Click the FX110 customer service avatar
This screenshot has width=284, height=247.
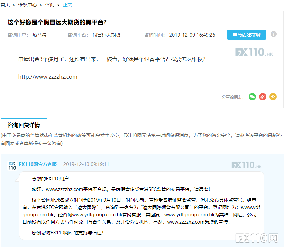12,166
